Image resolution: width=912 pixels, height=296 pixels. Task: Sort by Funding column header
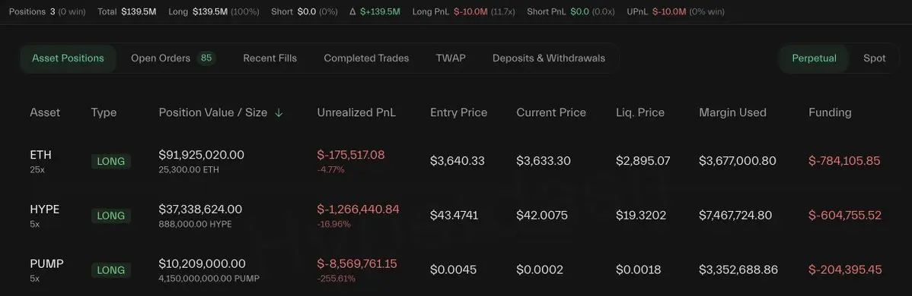point(830,112)
